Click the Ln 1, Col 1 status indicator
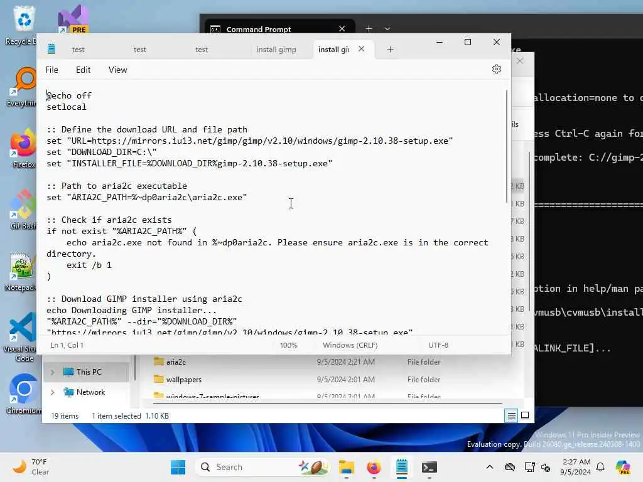The image size is (643, 482). click(67, 345)
